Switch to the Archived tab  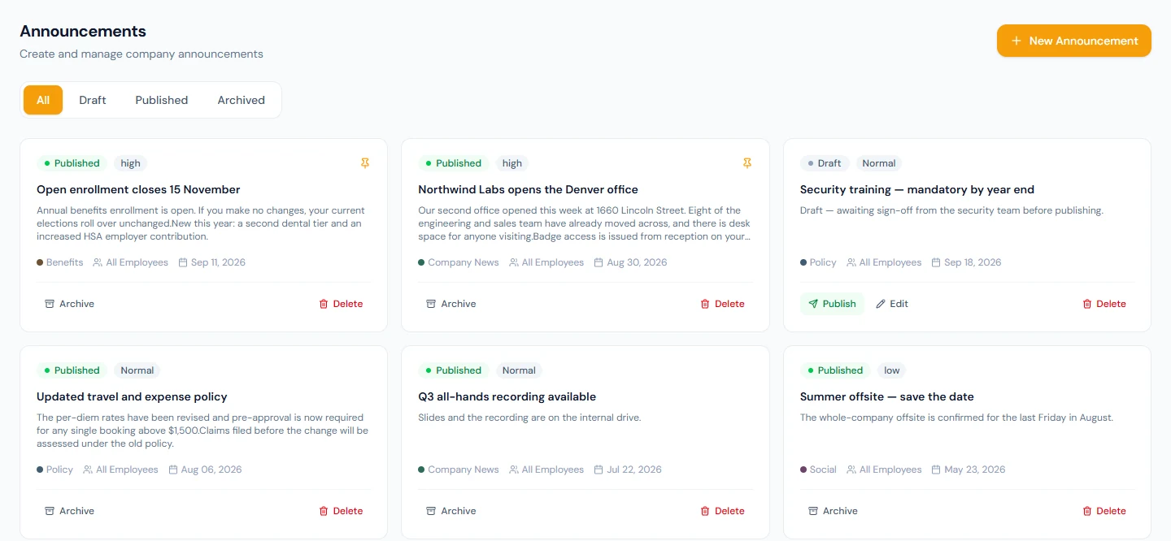(242, 100)
